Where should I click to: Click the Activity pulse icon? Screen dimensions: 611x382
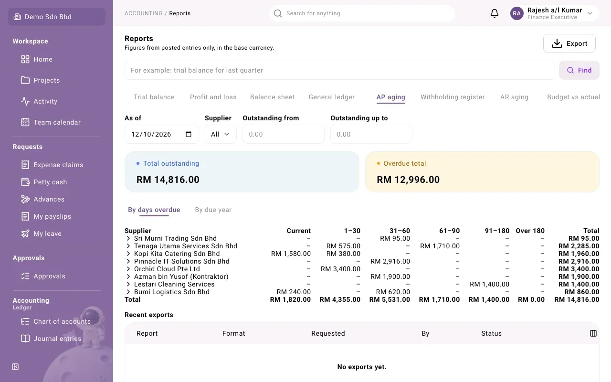pos(25,101)
